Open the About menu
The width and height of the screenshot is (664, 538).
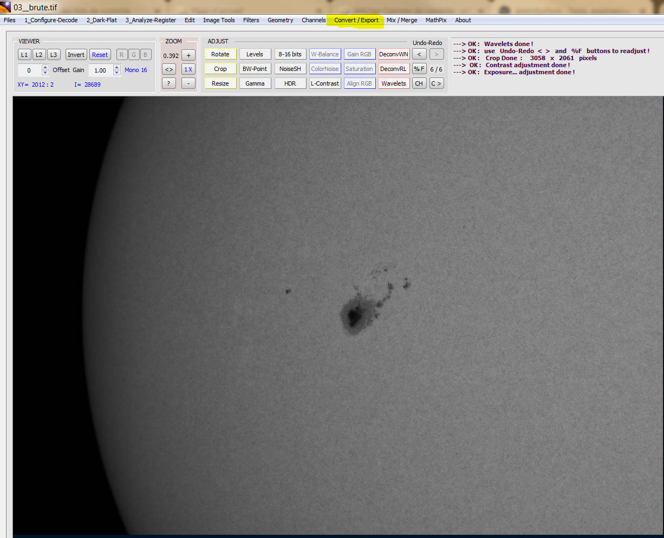(x=463, y=20)
